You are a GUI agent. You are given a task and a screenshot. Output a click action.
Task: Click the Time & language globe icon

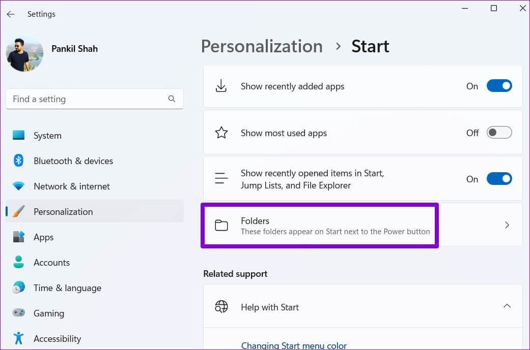19,288
